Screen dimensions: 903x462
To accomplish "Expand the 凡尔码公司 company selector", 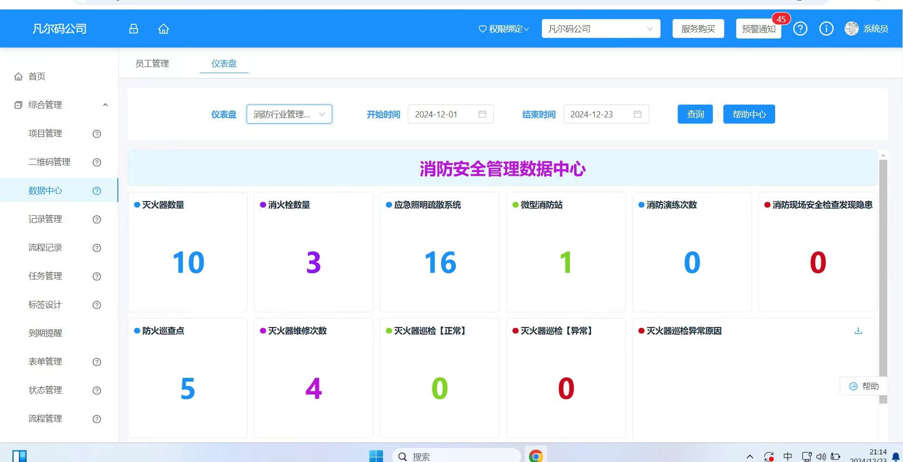I will (601, 29).
